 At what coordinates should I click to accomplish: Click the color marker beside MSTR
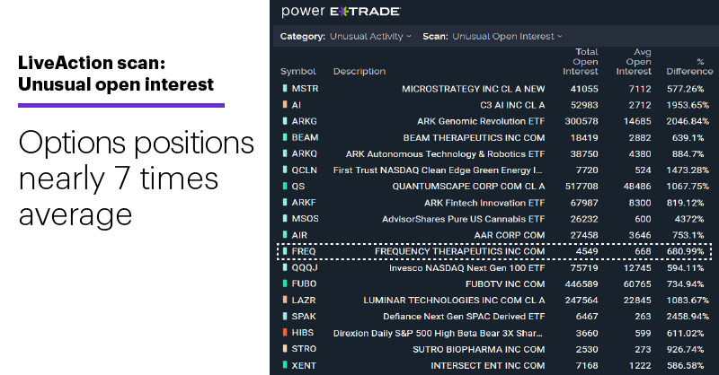285,89
